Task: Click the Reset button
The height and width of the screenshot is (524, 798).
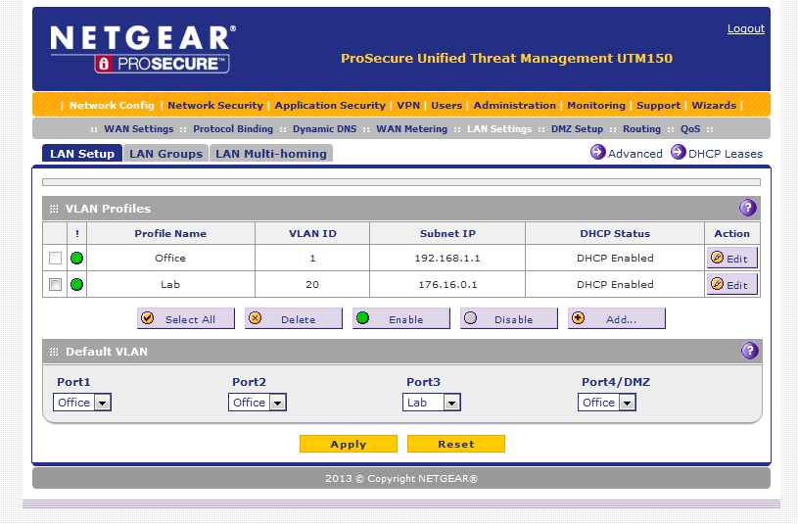Action: pos(456,444)
